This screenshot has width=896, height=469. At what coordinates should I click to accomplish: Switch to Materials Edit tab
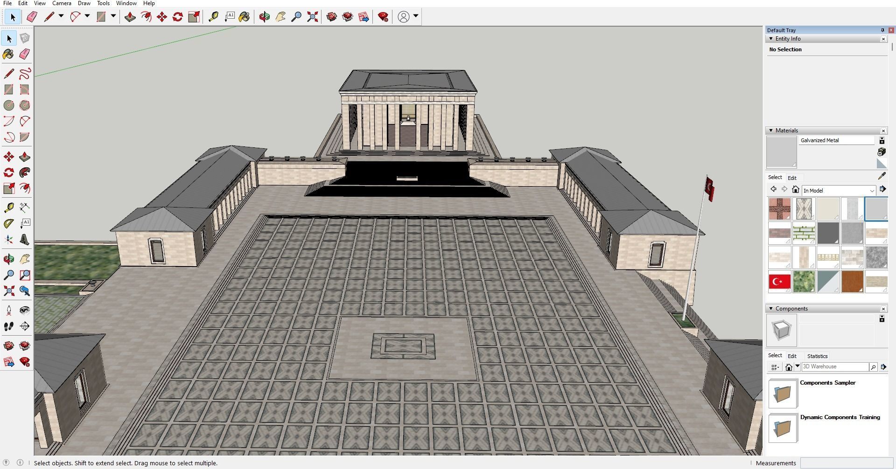tap(792, 178)
